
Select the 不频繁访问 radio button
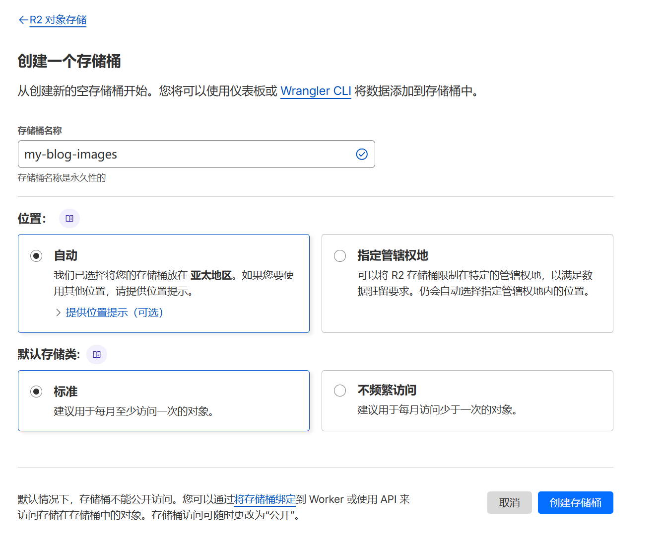click(x=340, y=391)
